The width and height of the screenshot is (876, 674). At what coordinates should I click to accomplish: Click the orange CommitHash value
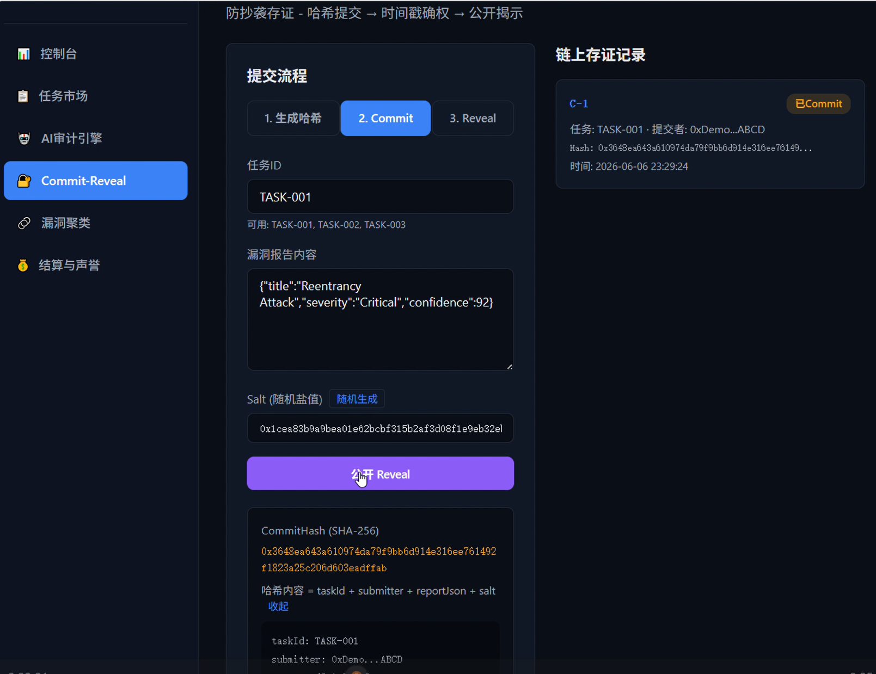click(x=378, y=559)
